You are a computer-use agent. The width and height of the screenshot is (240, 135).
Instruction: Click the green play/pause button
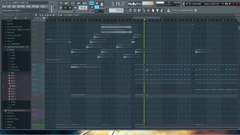65,7
